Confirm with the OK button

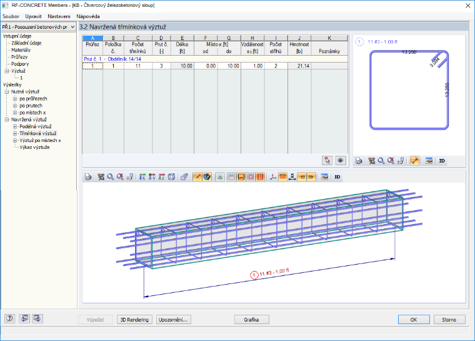click(414, 320)
